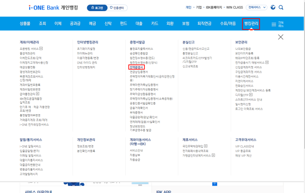
Task: Open 통장분실신고 link
Action: (190, 53)
